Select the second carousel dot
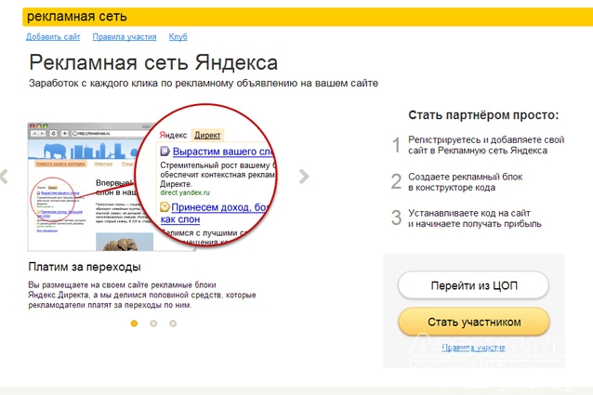 [x=153, y=323]
